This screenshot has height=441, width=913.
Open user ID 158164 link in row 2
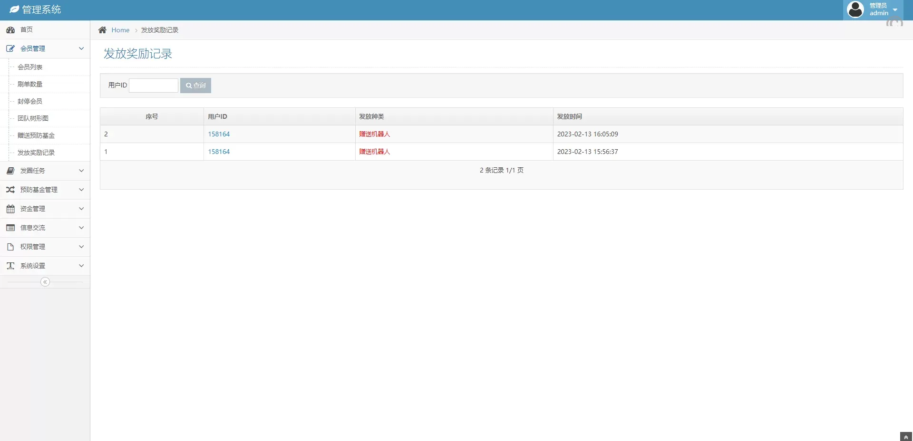point(219,134)
